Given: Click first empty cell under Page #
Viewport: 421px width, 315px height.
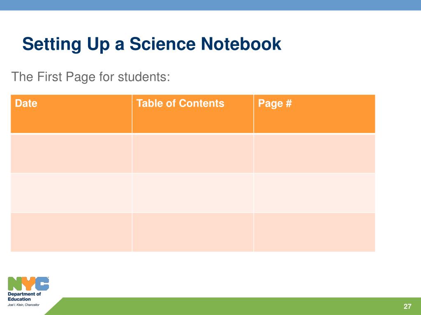Looking at the screenshot, I should (x=314, y=153).
